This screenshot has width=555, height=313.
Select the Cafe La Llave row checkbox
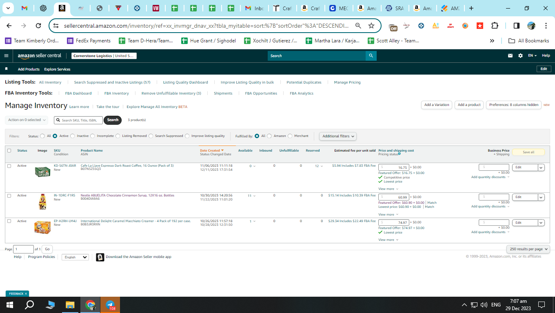click(9, 166)
